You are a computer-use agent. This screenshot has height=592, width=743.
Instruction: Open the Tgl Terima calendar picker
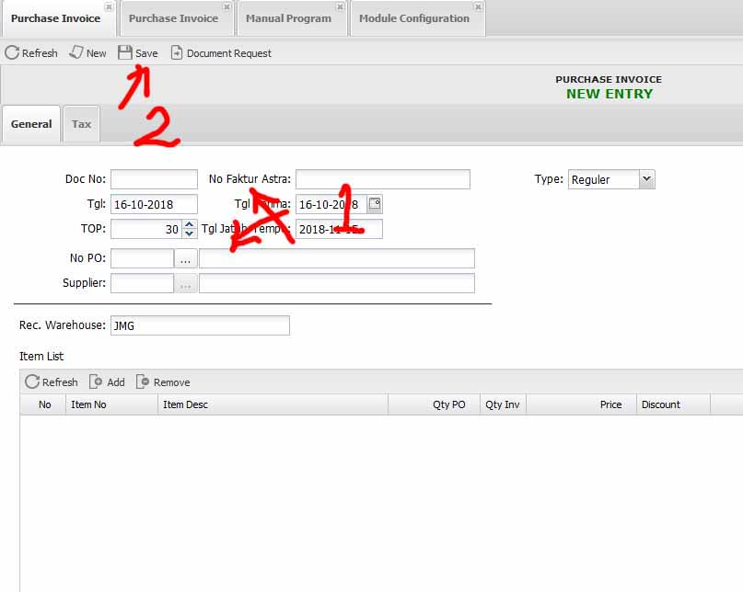tap(375, 204)
